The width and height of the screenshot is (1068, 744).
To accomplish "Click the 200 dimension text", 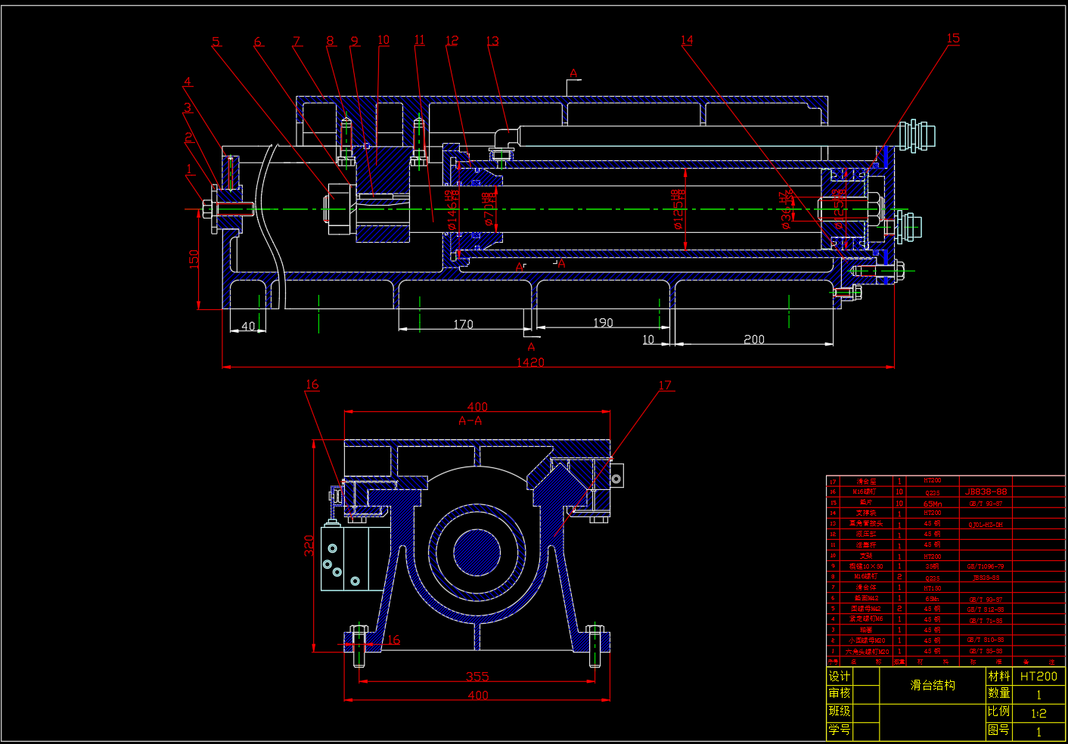I will click(753, 339).
